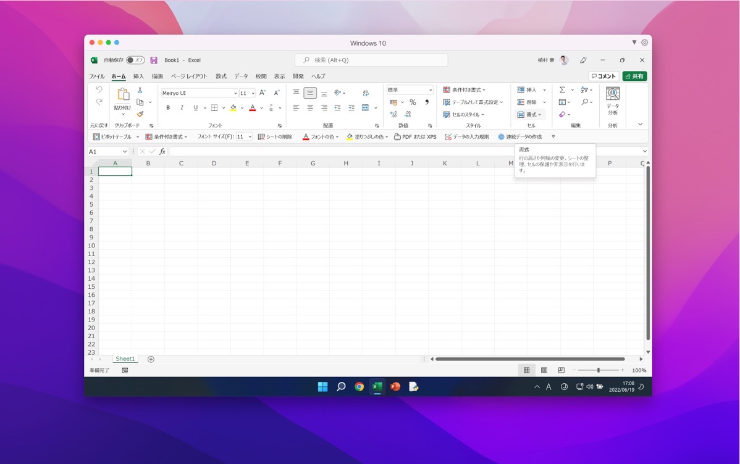Increase font size with the larger A icon

263,93
